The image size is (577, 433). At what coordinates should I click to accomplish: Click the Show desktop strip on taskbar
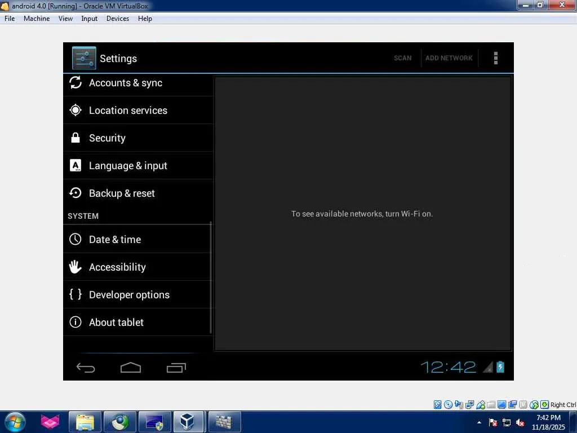573,422
